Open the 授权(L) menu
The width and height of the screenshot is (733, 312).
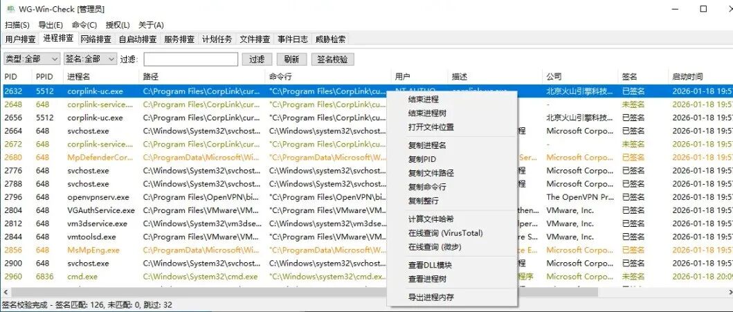pos(118,25)
